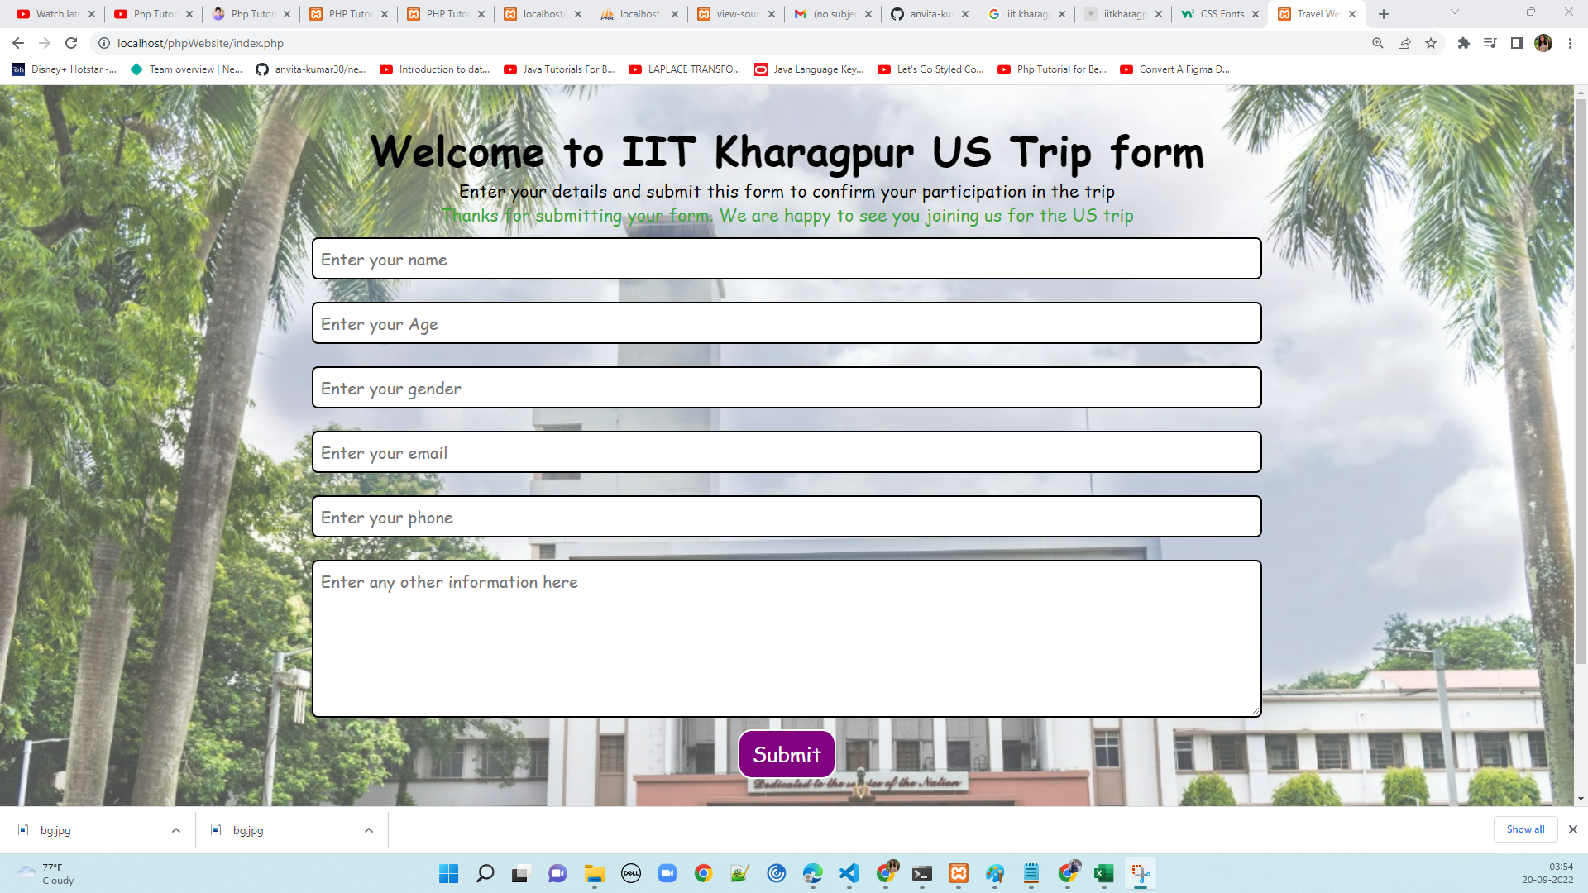Open the Chrome three-dot menu

(x=1570, y=43)
